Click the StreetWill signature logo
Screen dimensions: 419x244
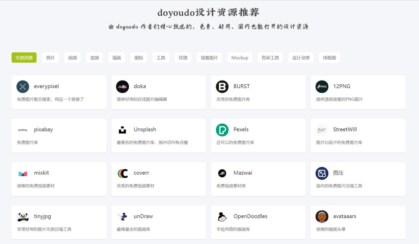[x=322, y=130]
